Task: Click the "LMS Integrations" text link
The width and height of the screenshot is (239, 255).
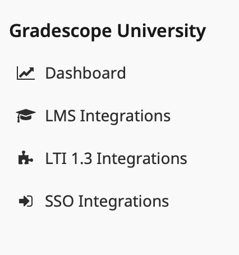Action: point(108,116)
